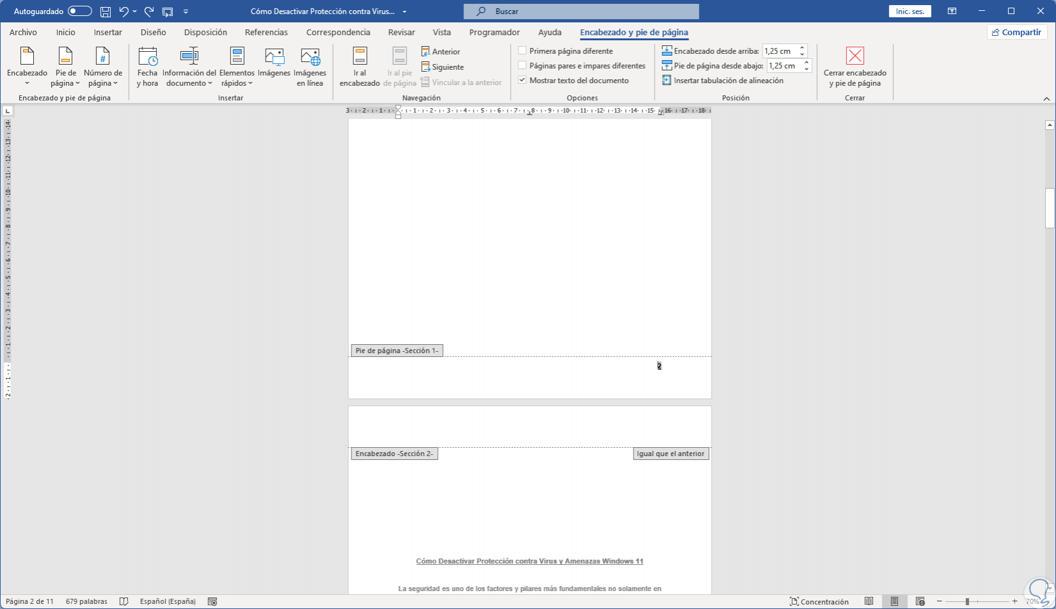Increase Encabezado desde arriba spinner value
Image resolution: width=1056 pixels, height=609 pixels.
(802, 48)
